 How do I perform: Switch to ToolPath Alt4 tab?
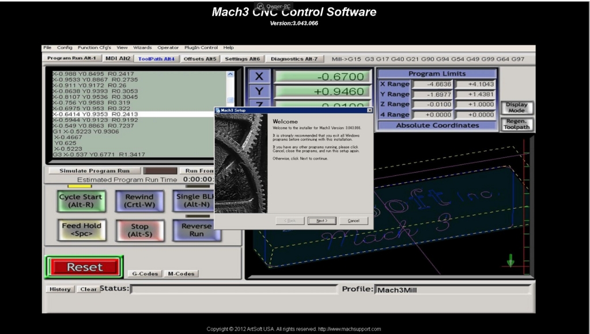click(156, 59)
